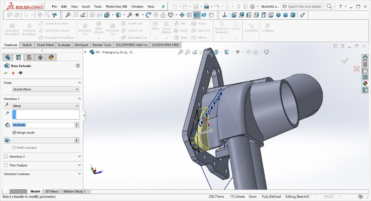This screenshot has height=201, width=371.
Task: Toggle Draft outward checkbox
Action: click(14, 148)
